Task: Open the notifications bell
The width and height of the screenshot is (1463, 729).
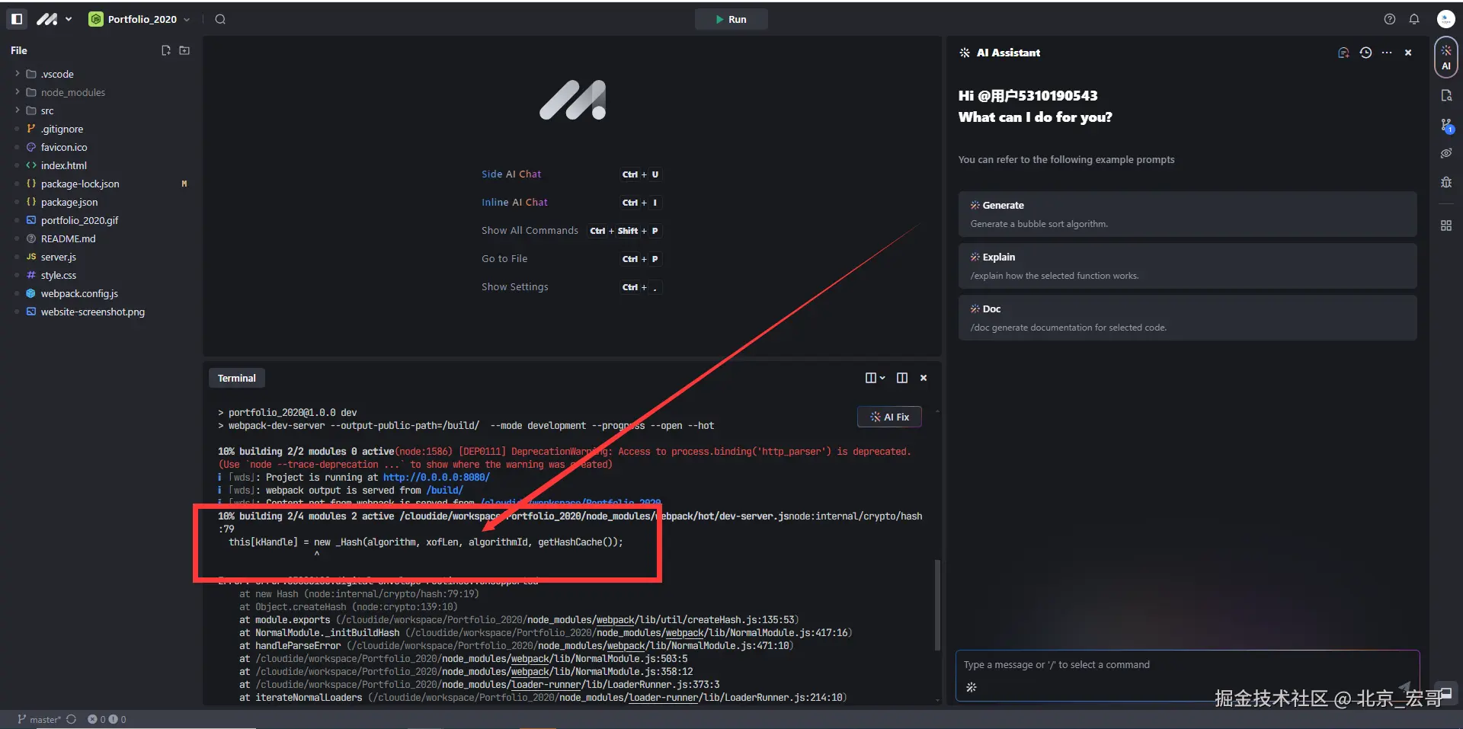Action: tap(1414, 19)
